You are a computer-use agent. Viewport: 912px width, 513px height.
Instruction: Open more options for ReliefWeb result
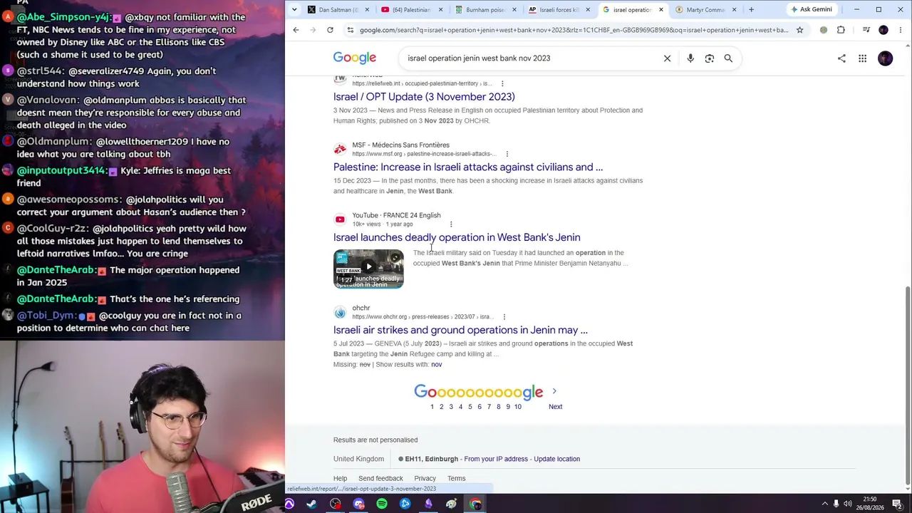(x=502, y=83)
